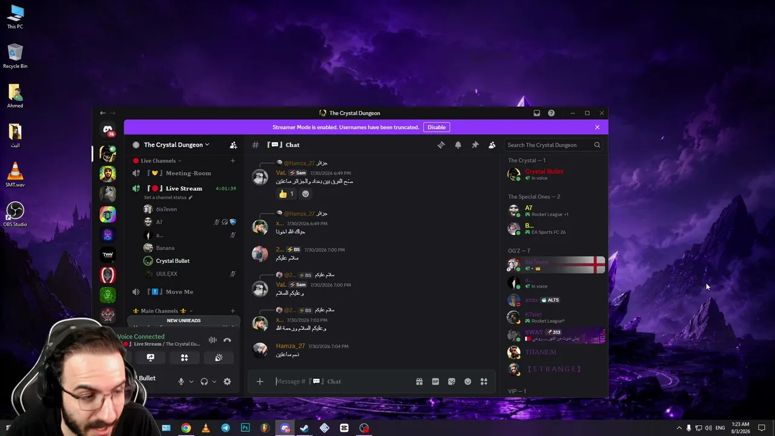Open headphone output options chevron
The image size is (775, 436).
pos(214,381)
